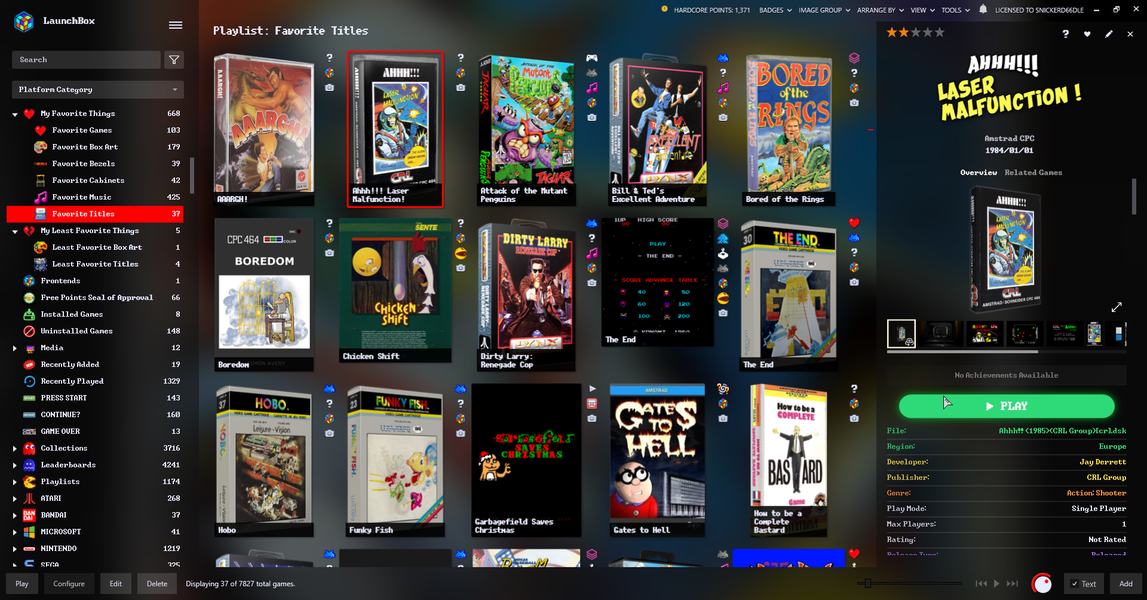The width and height of the screenshot is (1147, 600).
Task: Click the Delete button
Action: [157, 584]
